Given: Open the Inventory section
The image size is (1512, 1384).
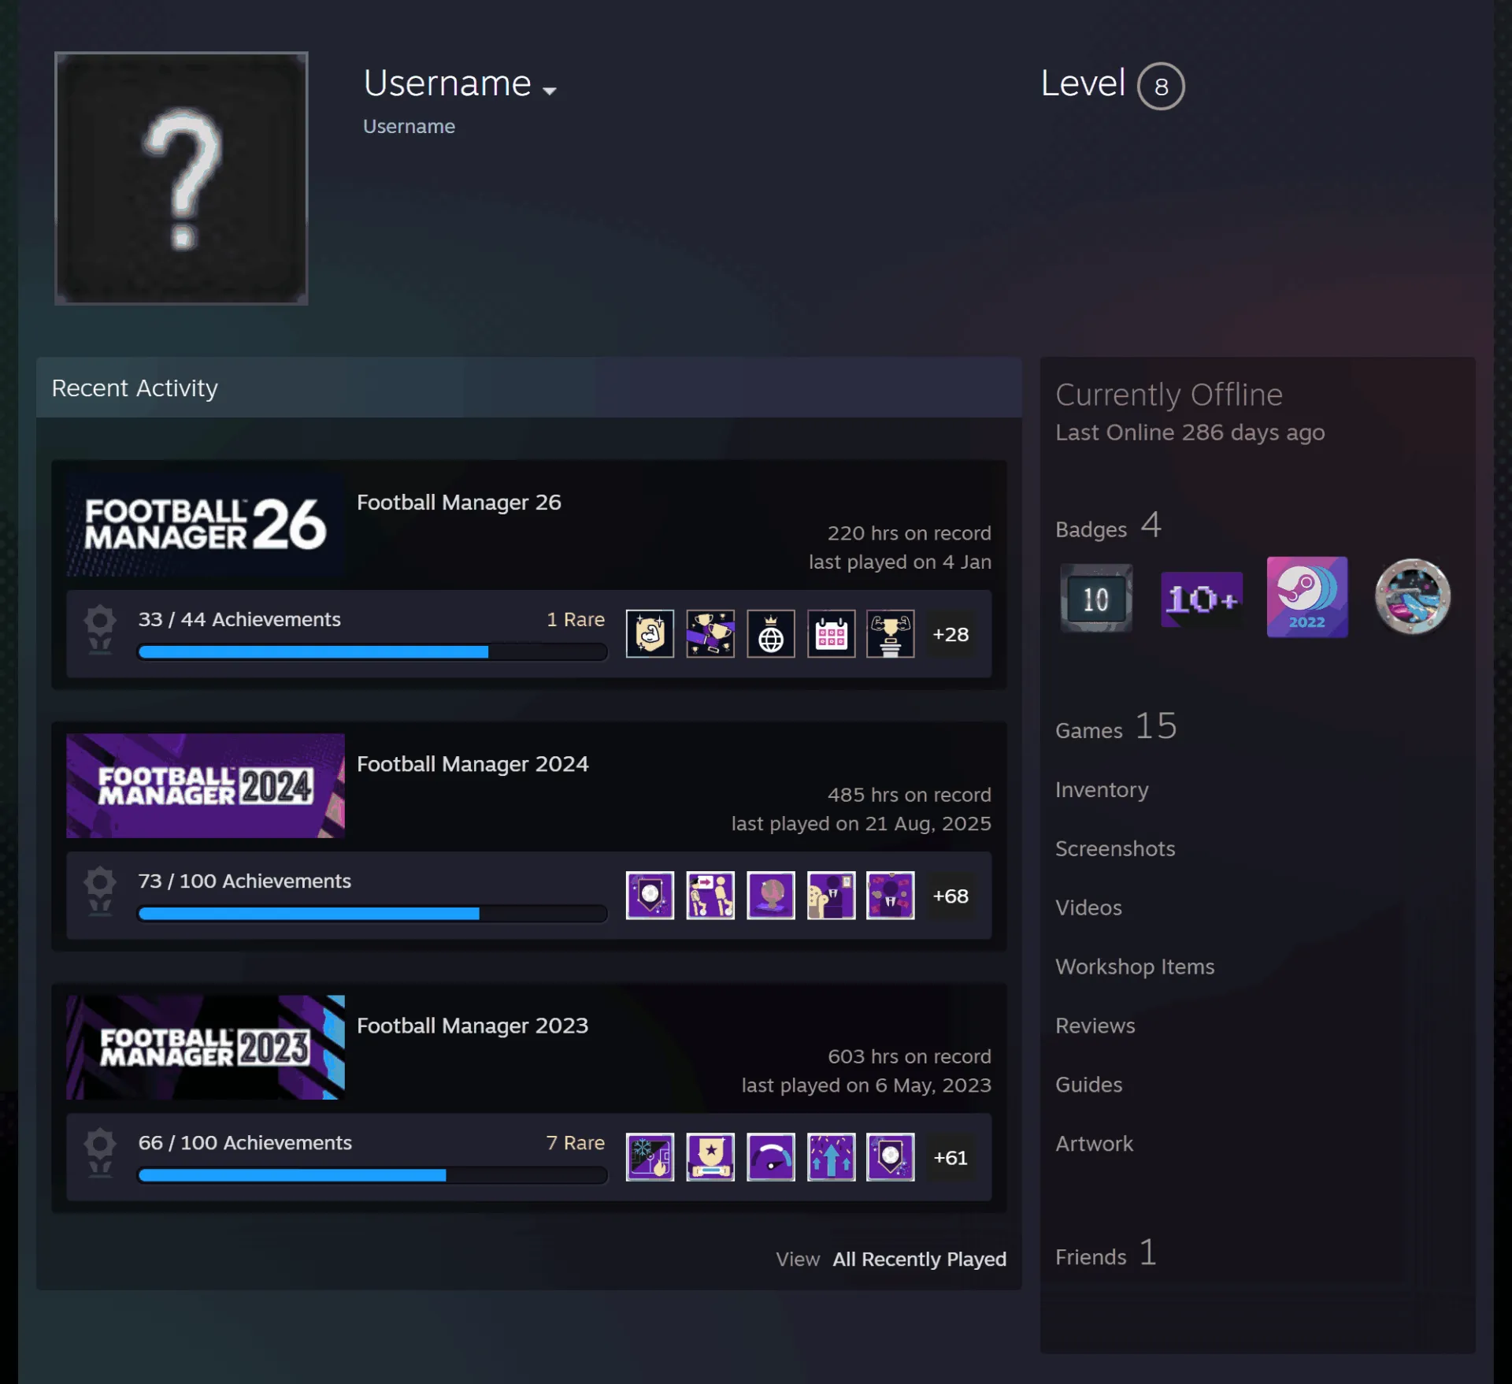Looking at the screenshot, I should coord(1102,789).
